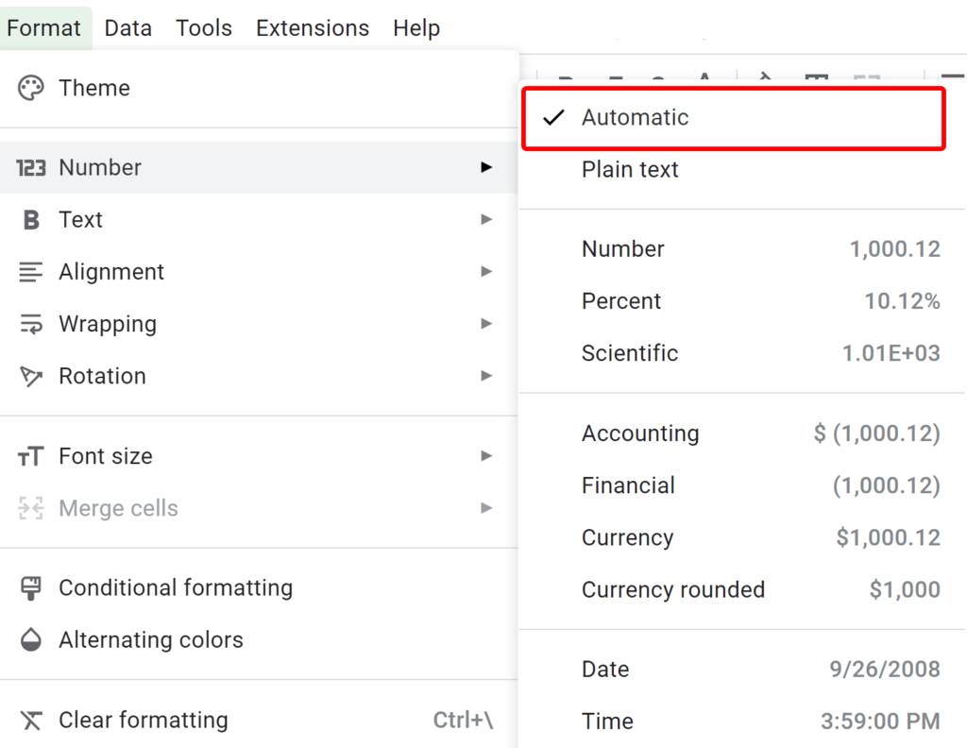Click the Wrapping icon
The height and width of the screenshot is (748, 967).
(30, 323)
